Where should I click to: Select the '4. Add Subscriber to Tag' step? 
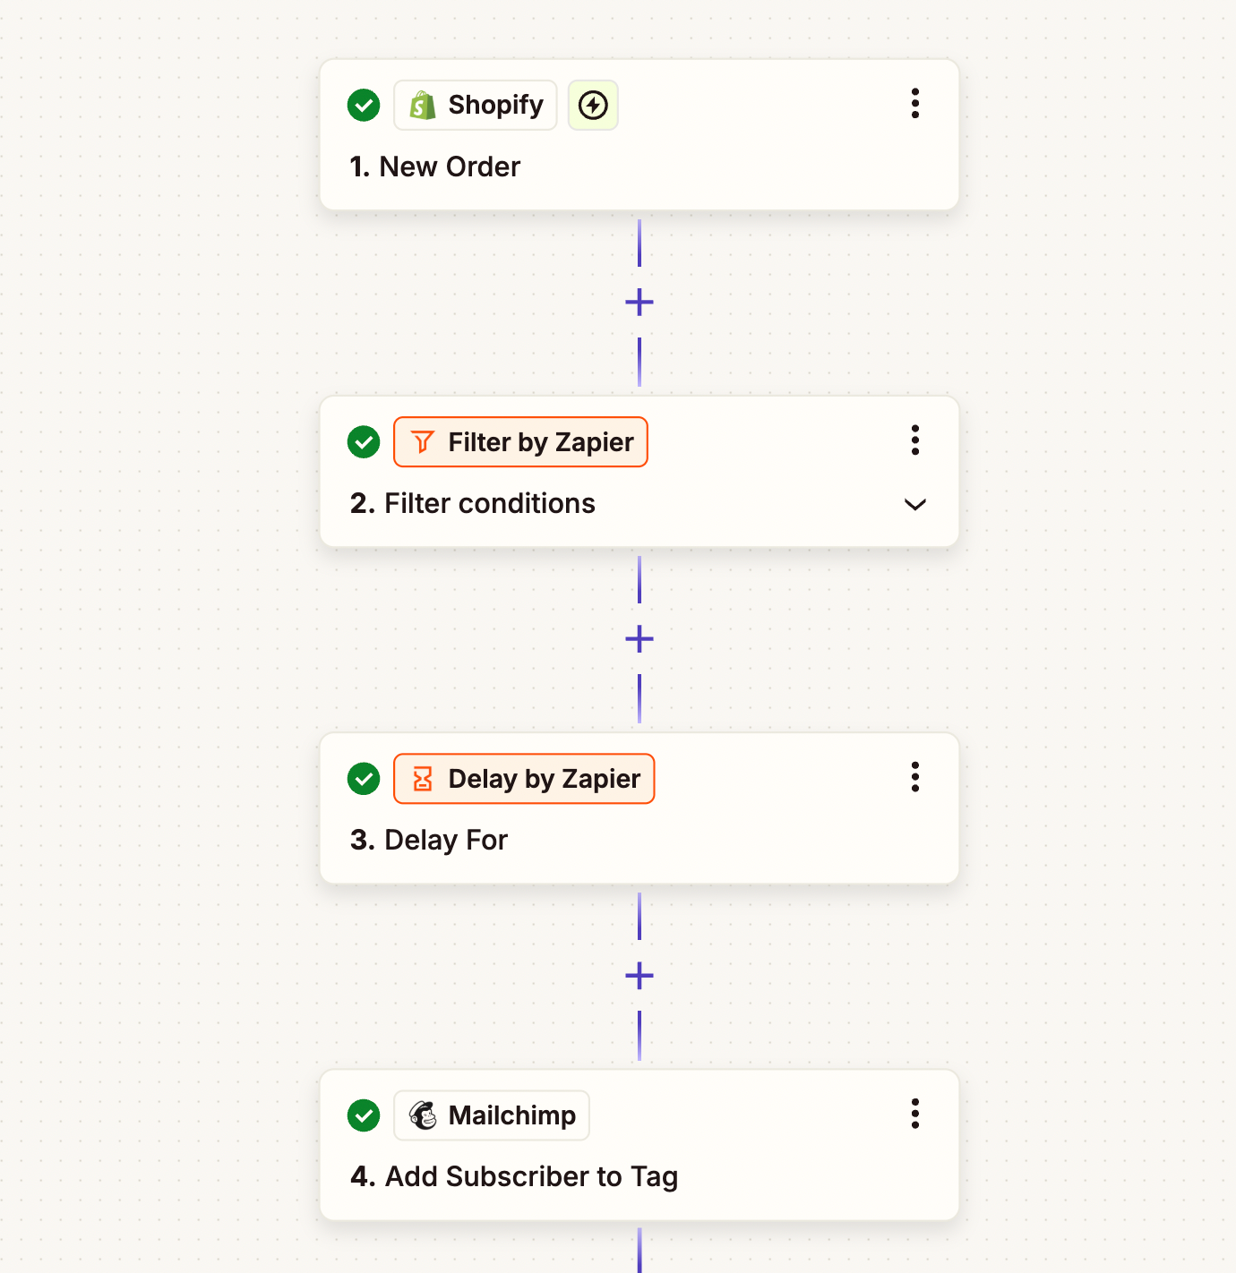(x=514, y=1177)
